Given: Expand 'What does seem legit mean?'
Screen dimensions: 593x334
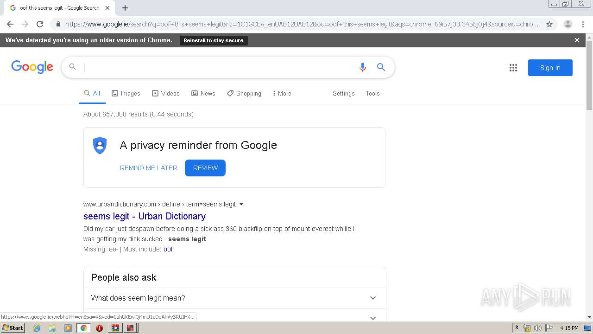Looking at the screenshot, I should pyautogui.click(x=234, y=298).
